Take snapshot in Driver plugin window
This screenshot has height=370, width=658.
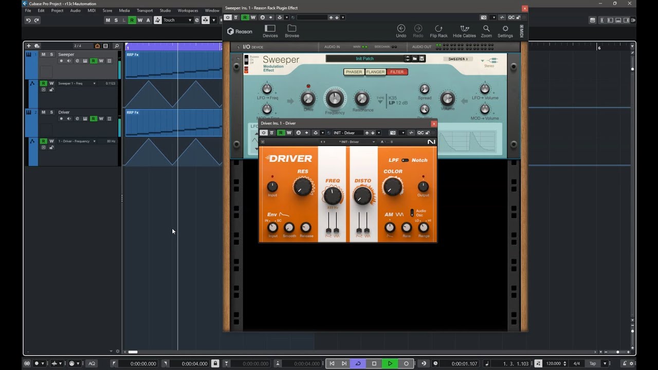click(x=393, y=133)
